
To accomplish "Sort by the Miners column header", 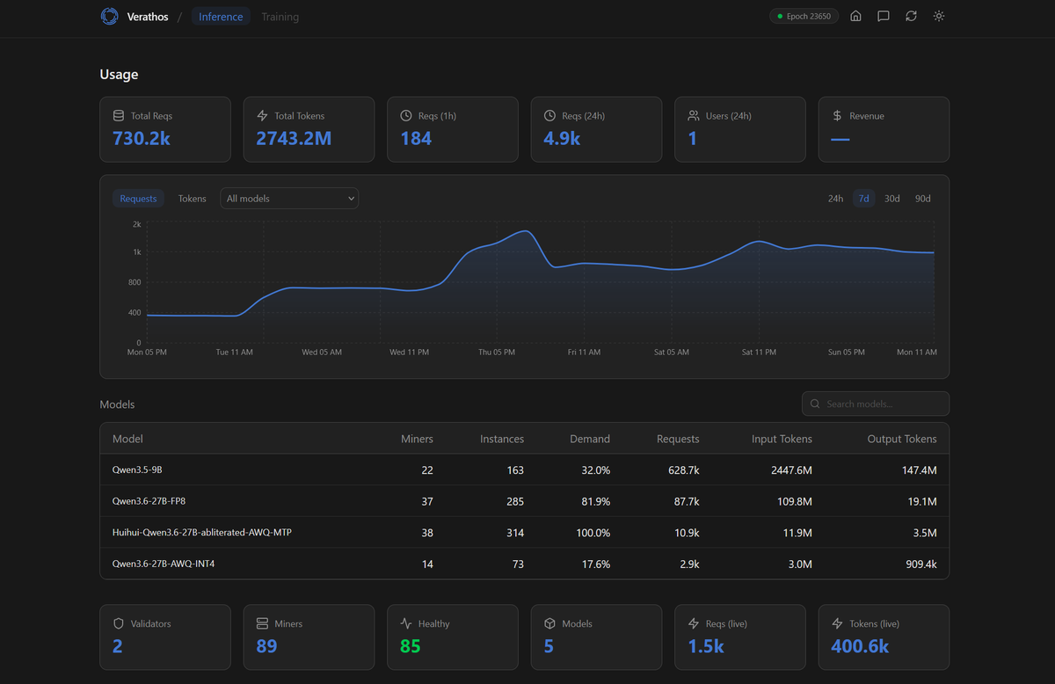I will (417, 439).
